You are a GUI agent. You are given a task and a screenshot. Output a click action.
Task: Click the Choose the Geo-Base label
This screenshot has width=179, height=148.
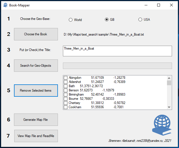pos(35,19)
